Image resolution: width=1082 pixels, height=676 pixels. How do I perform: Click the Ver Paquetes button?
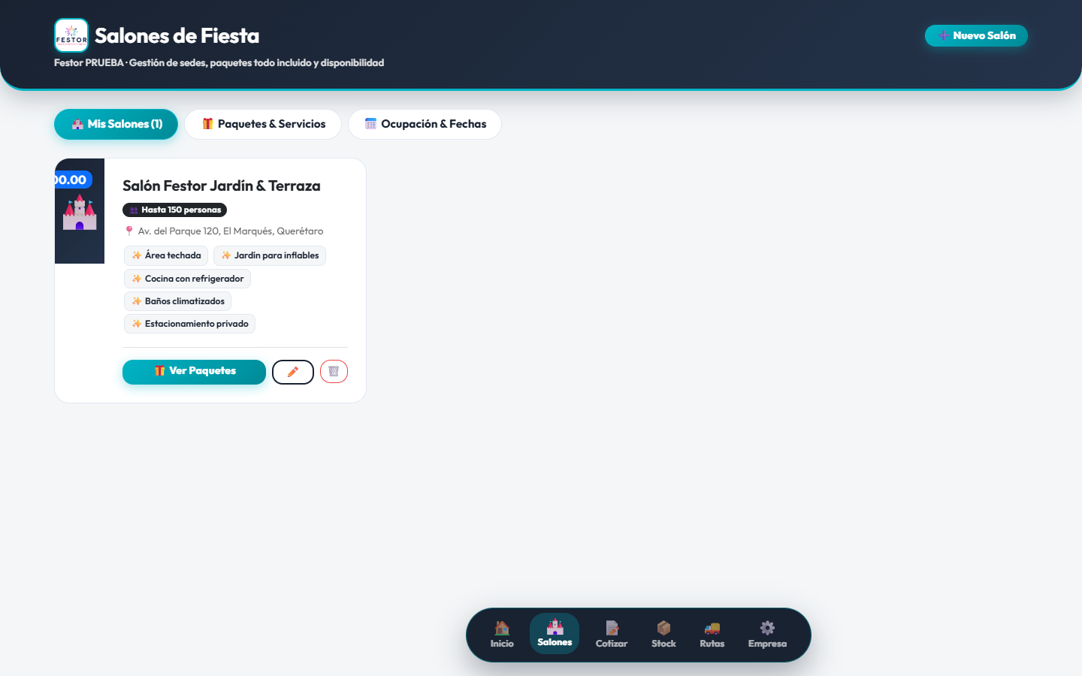[x=194, y=371]
